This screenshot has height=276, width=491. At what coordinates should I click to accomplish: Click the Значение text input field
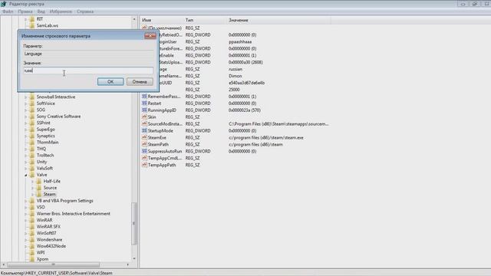pos(88,71)
